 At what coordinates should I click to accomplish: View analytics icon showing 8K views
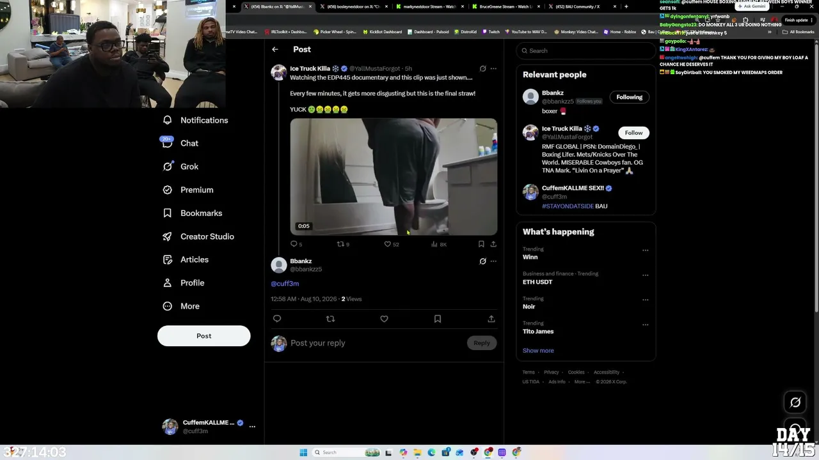point(434,244)
